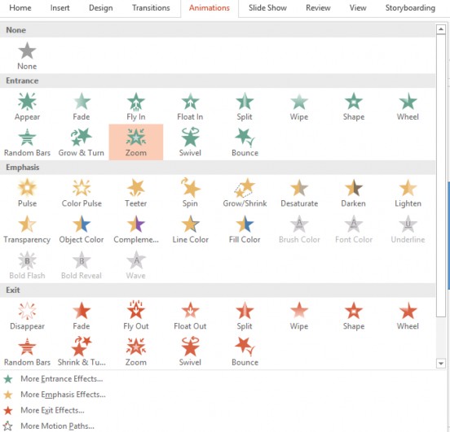The image size is (450, 432).
Task: Select the Wheel entrance animation
Action: coord(408,107)
